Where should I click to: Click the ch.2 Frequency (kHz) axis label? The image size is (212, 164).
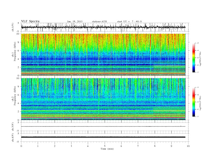pos(14,95)
